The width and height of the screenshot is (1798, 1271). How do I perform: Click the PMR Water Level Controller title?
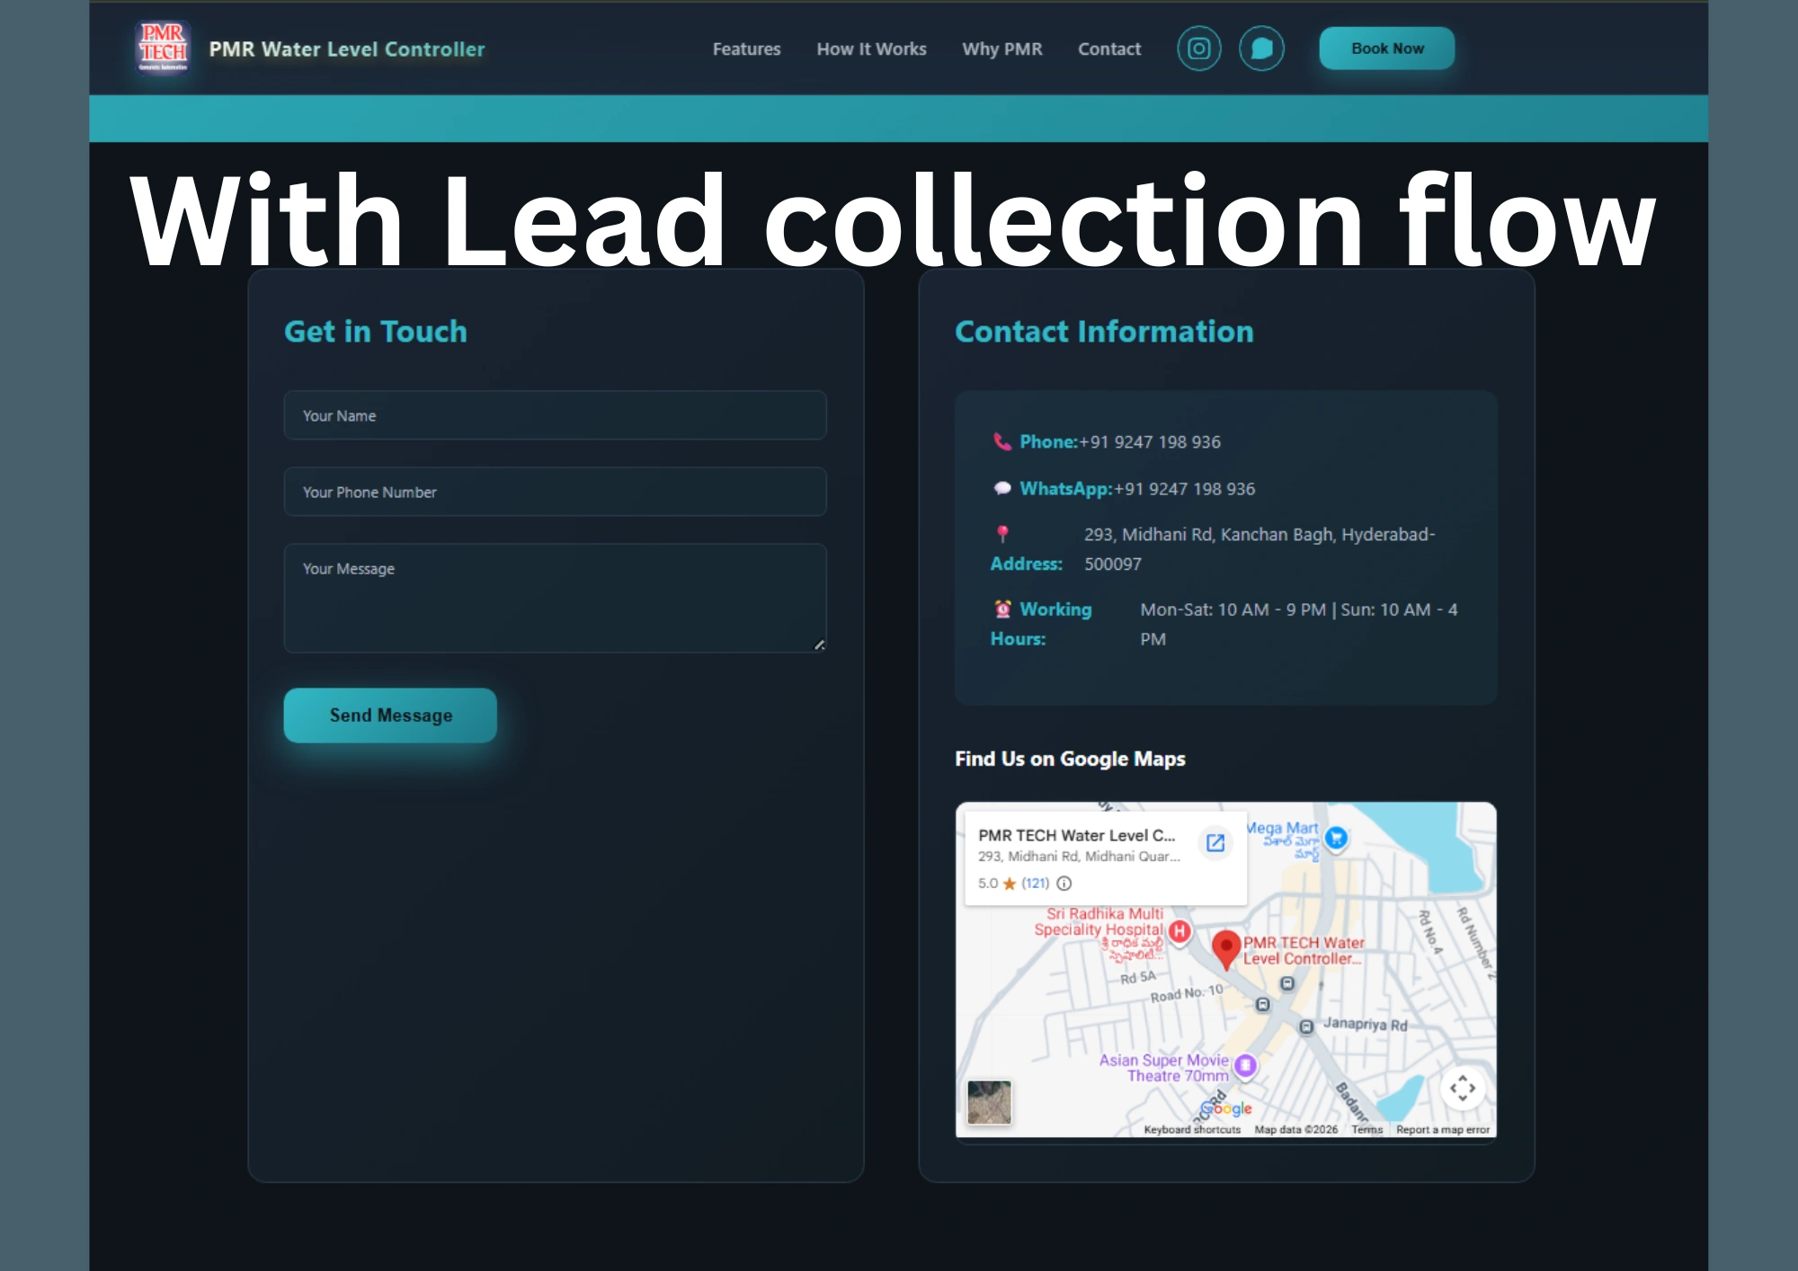[347, 49]
